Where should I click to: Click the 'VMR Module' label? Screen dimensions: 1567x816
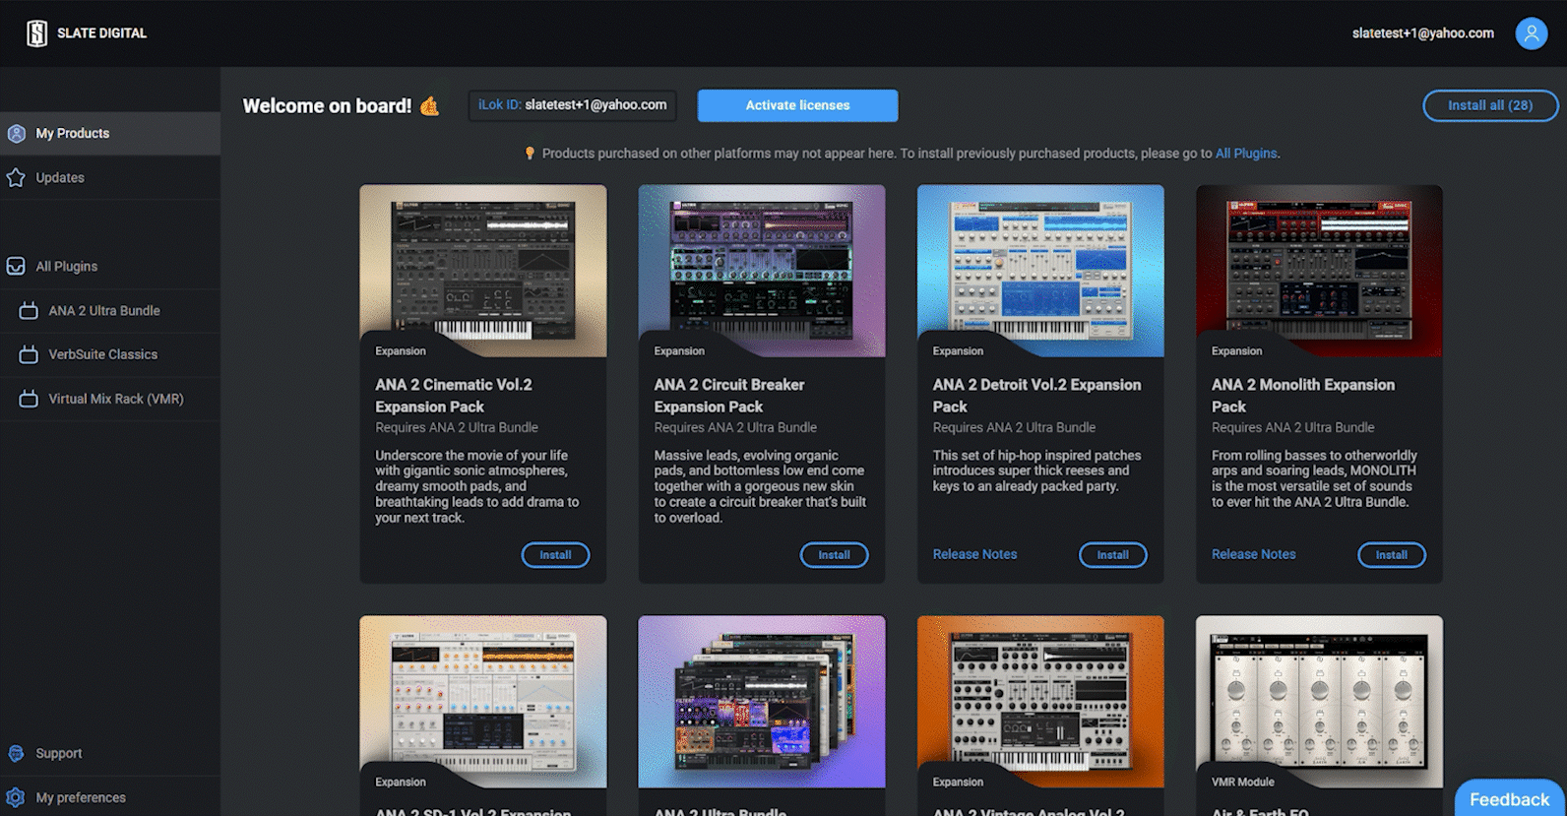1242,783
